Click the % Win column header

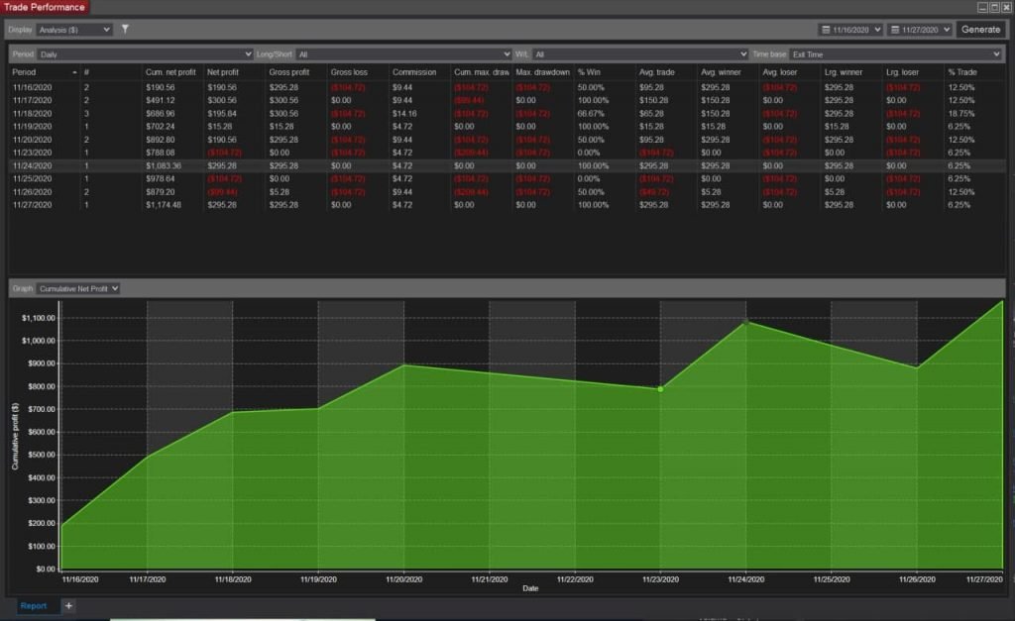tap(590, 72)
